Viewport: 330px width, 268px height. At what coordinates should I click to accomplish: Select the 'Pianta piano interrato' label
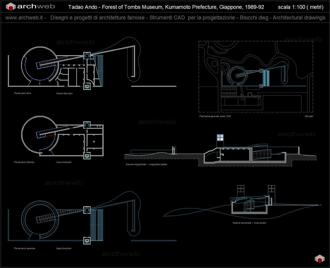[x=24, y=162]
